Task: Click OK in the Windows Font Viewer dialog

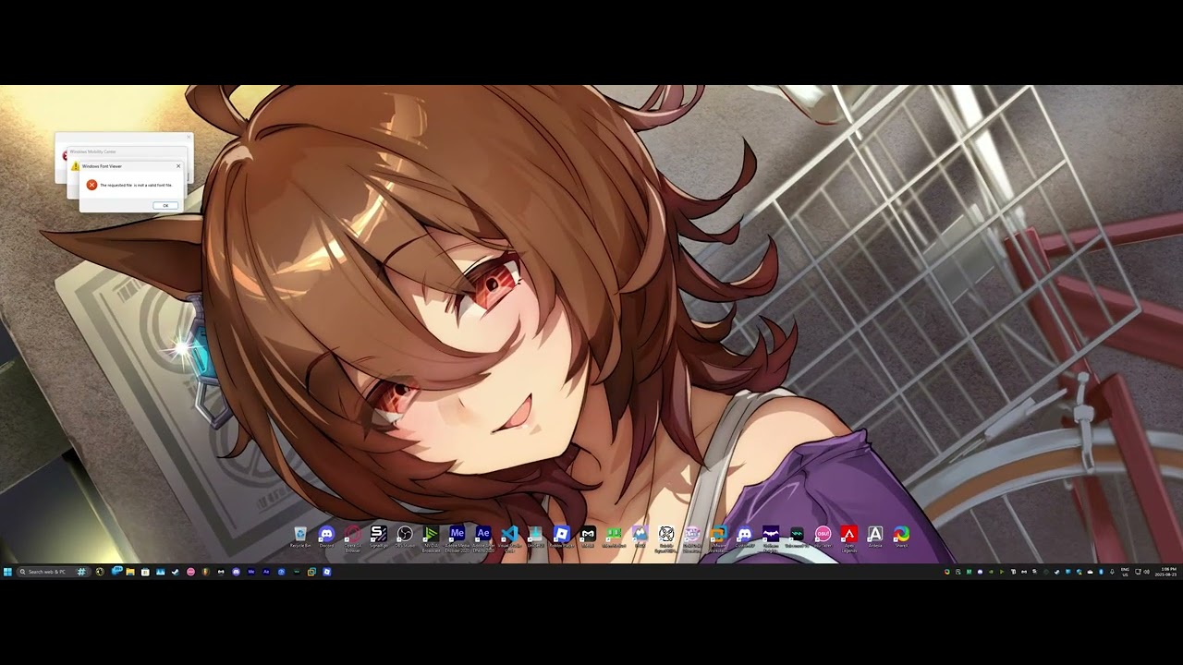Action: pos(165,205)
